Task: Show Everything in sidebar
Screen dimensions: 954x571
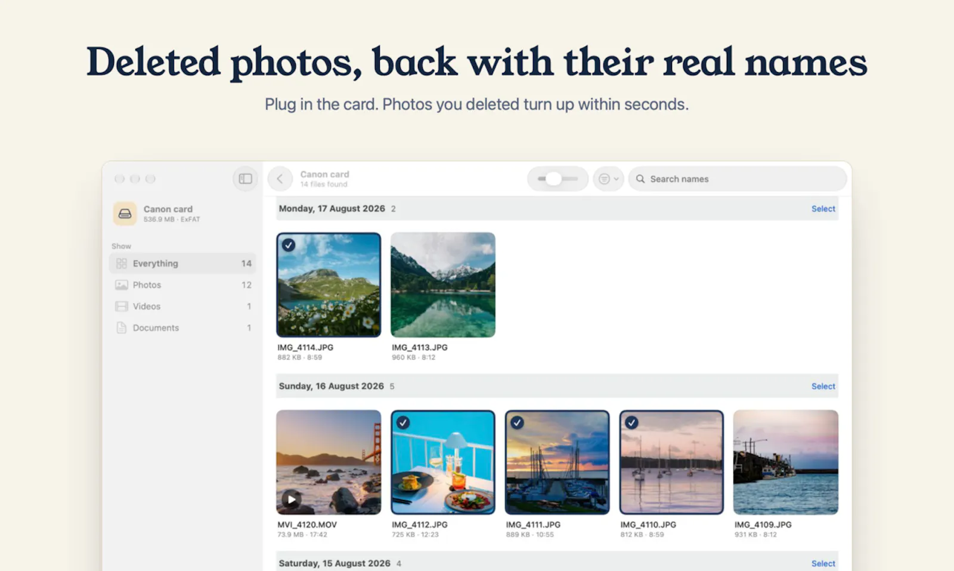Action: pos(182,263)
